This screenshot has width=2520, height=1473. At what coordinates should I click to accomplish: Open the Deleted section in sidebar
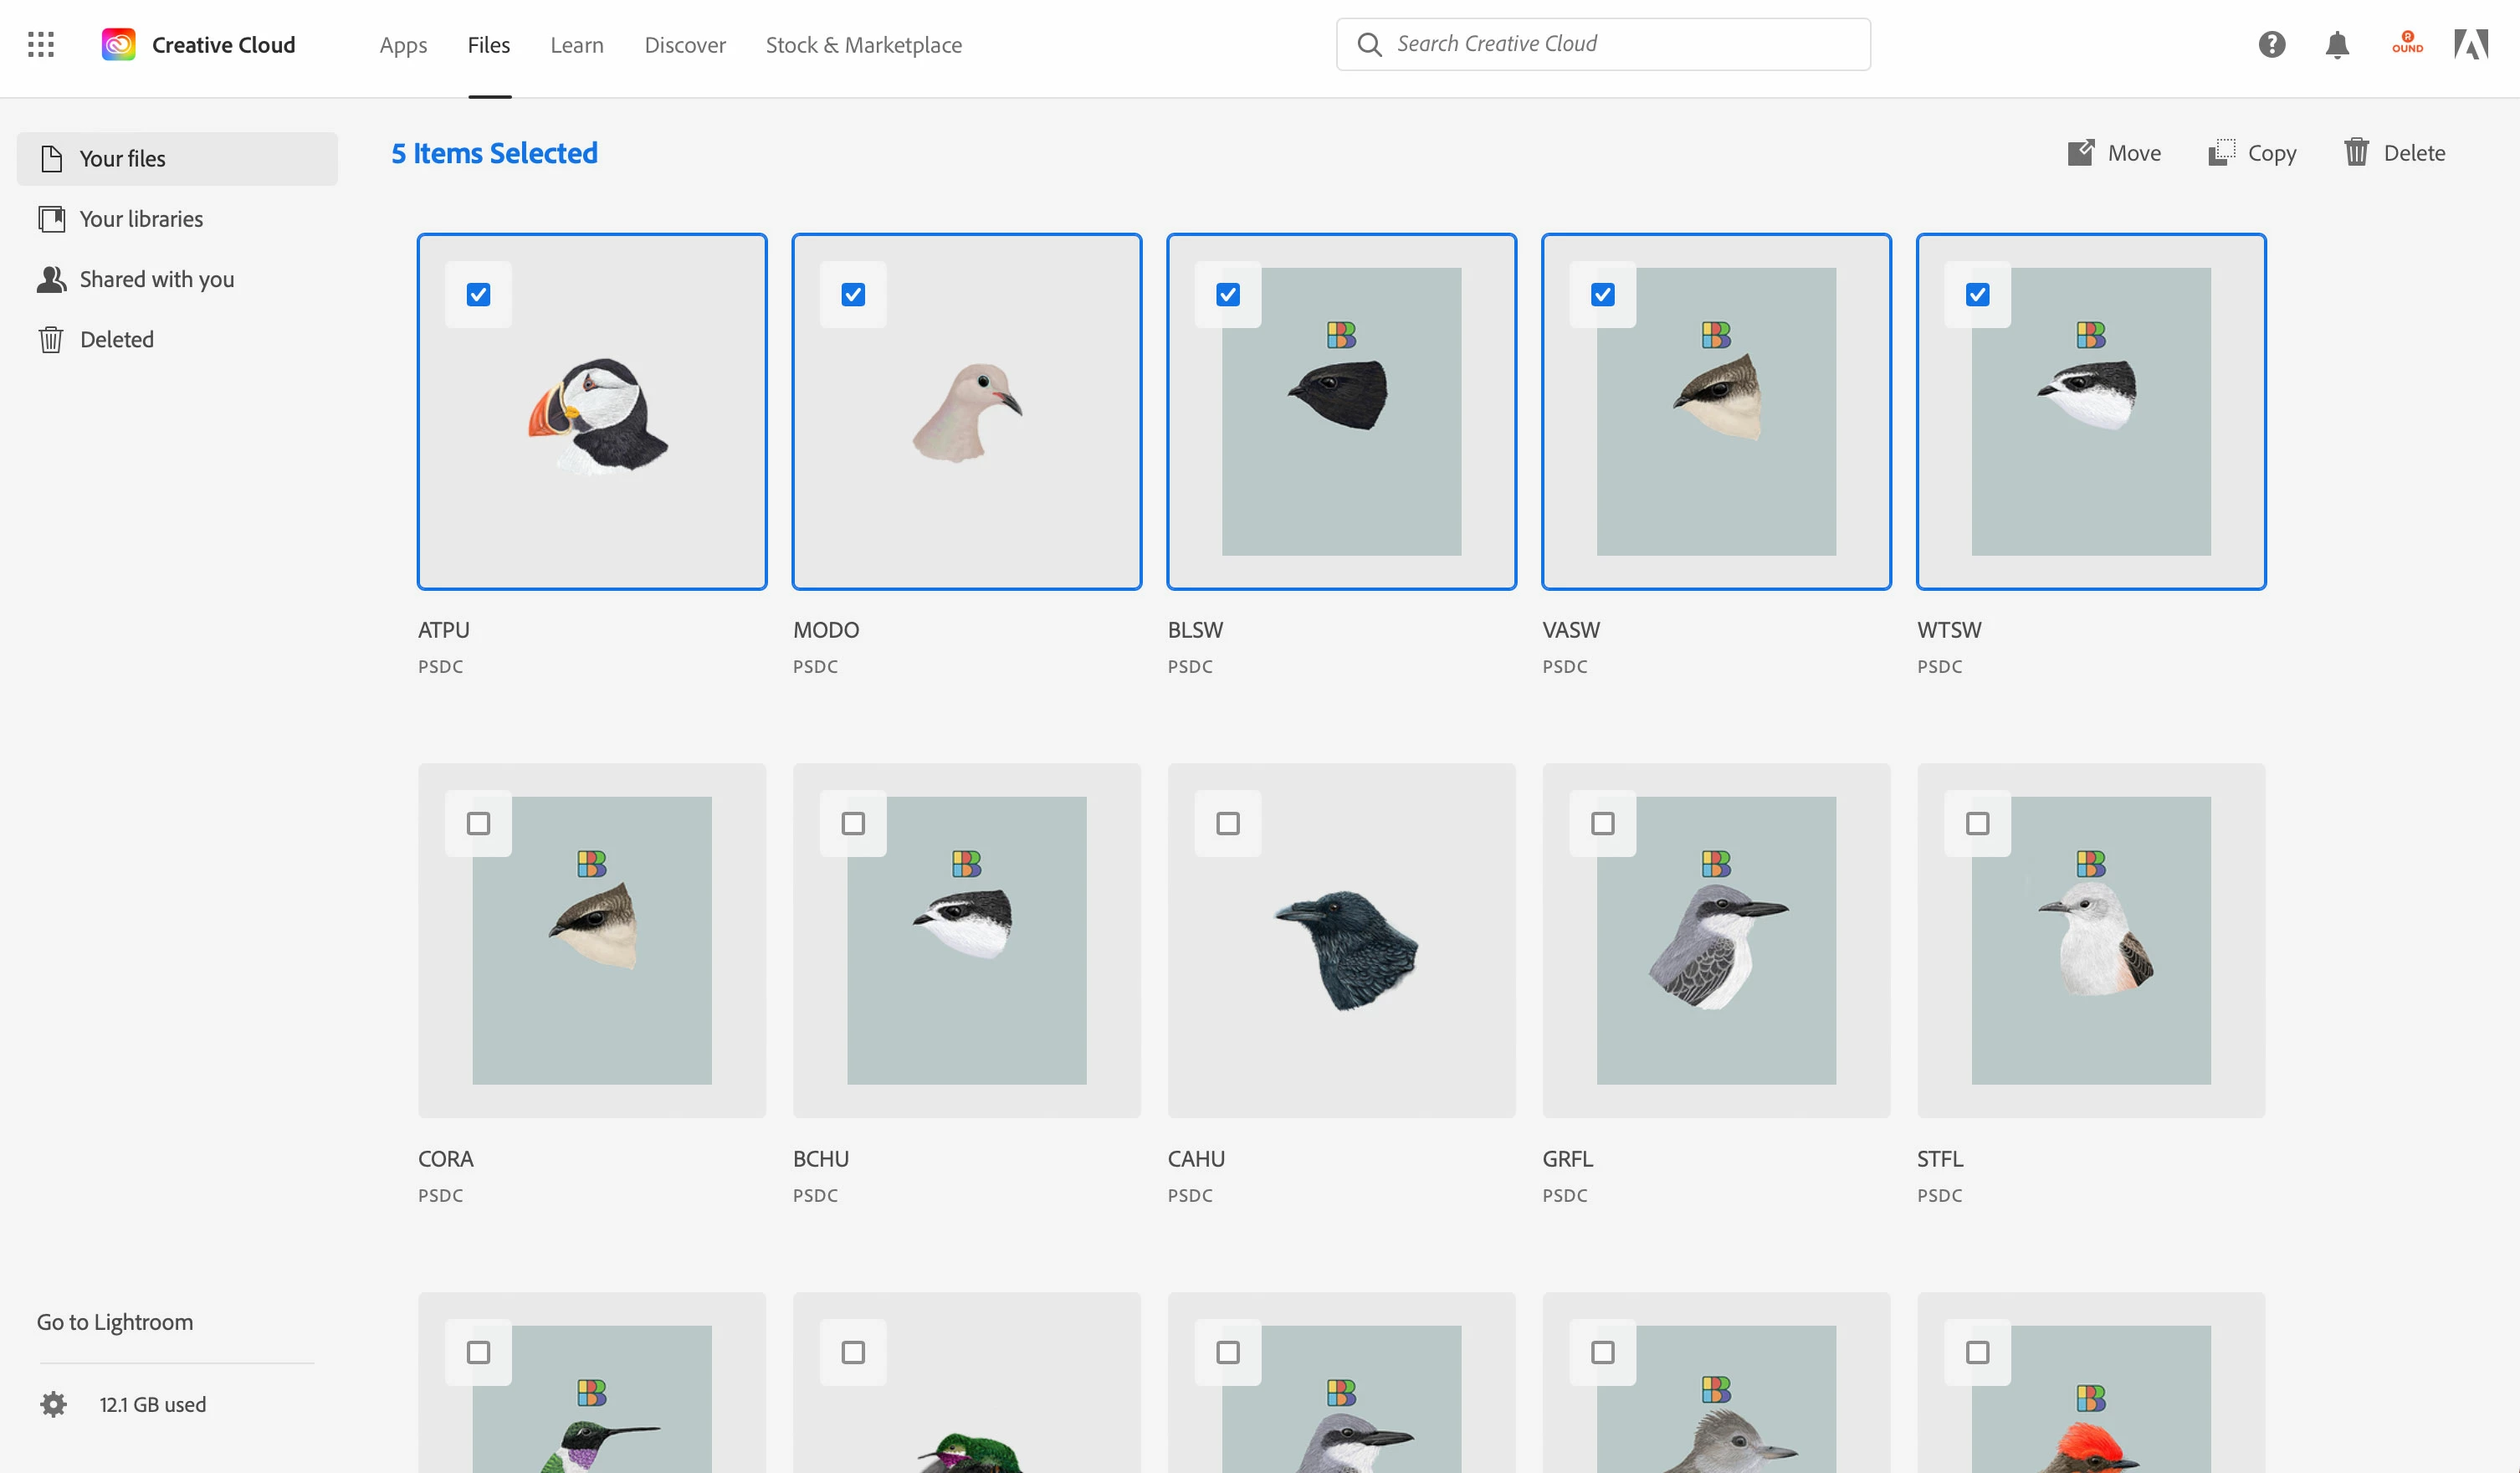tap(116, 339)
